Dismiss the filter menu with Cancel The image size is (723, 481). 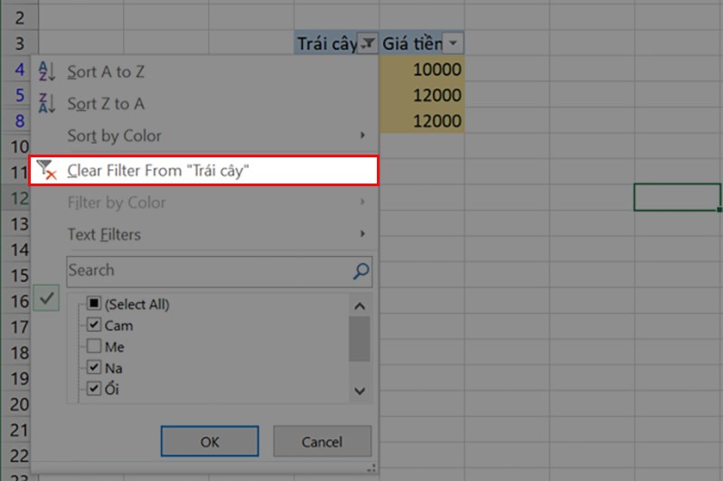click(x=322, y=441)
